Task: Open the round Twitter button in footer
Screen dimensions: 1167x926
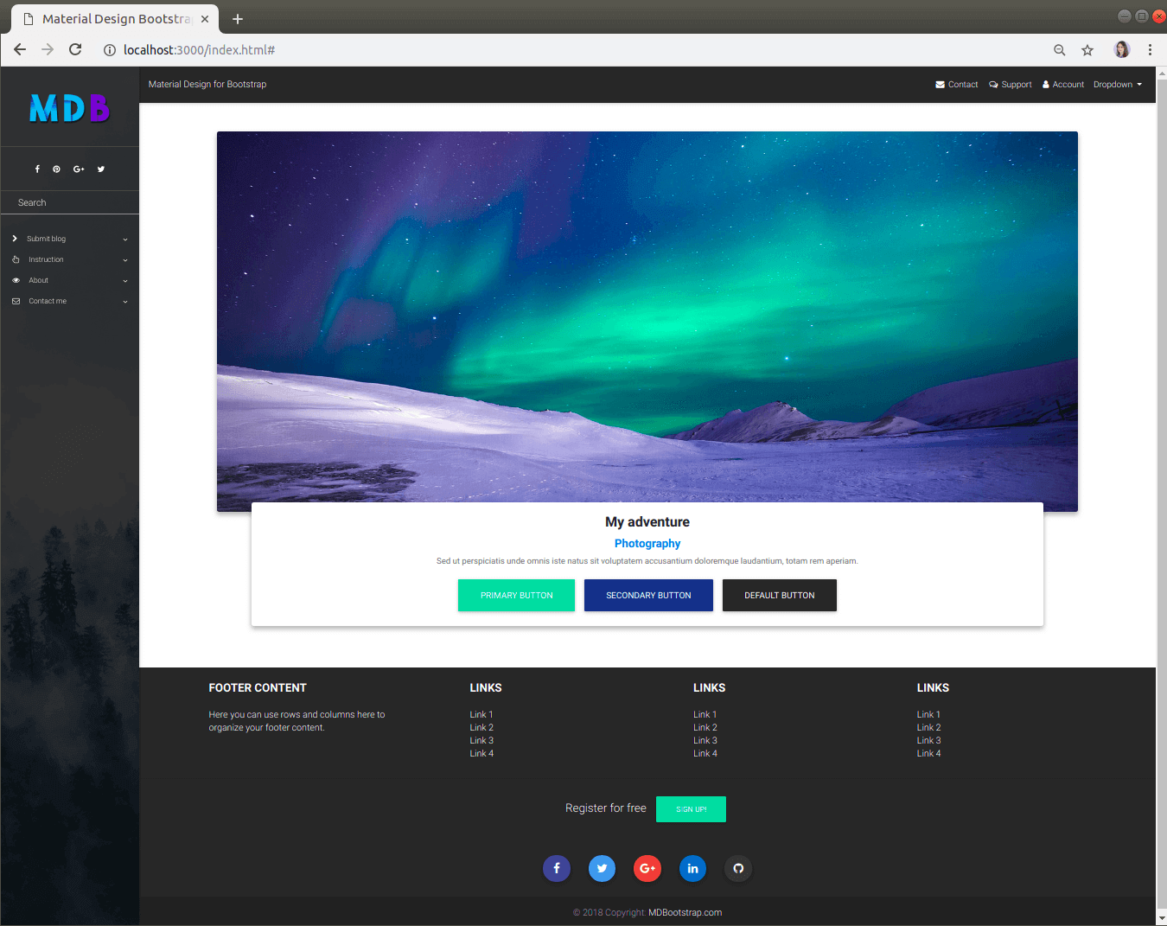Action: click(602, 868)
